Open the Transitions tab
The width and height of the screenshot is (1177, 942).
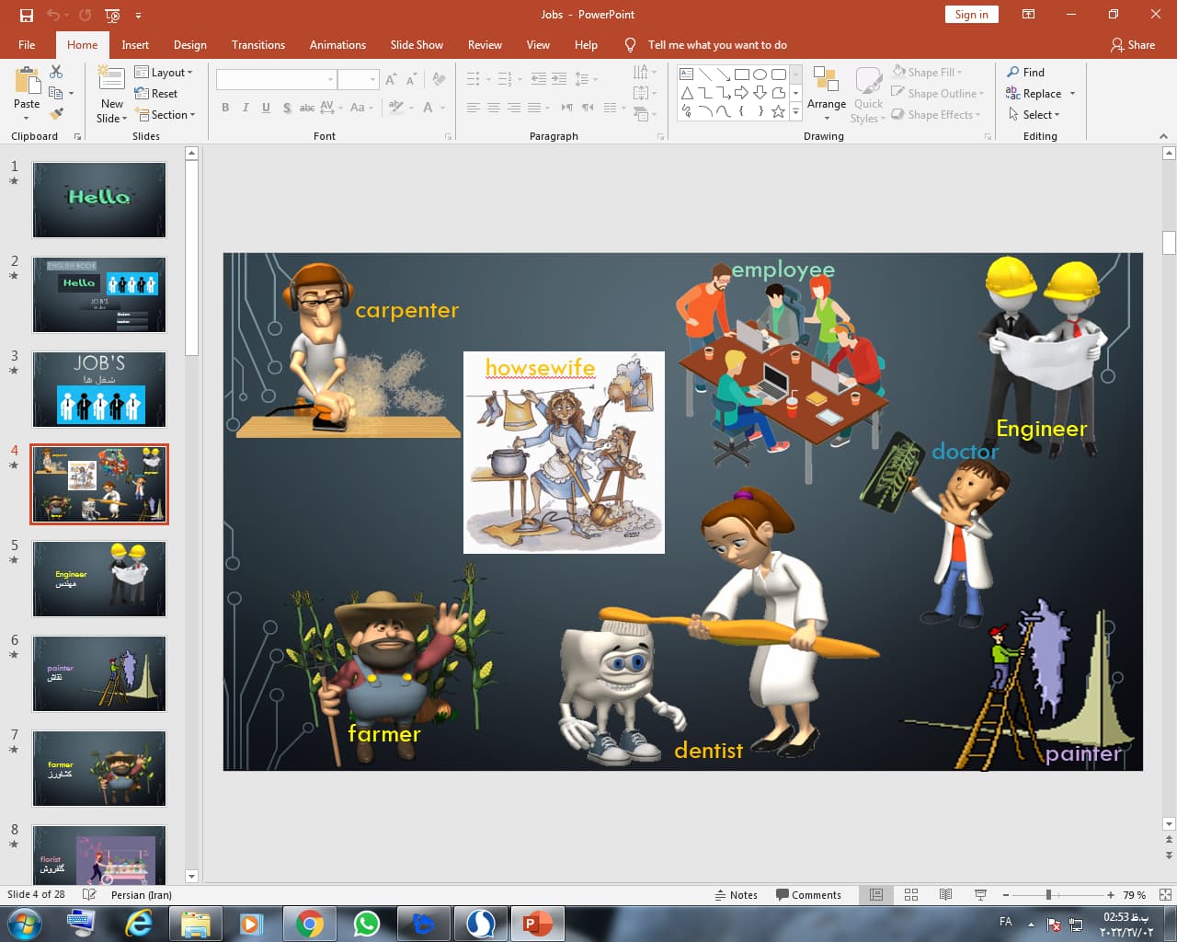click(257, 45)
